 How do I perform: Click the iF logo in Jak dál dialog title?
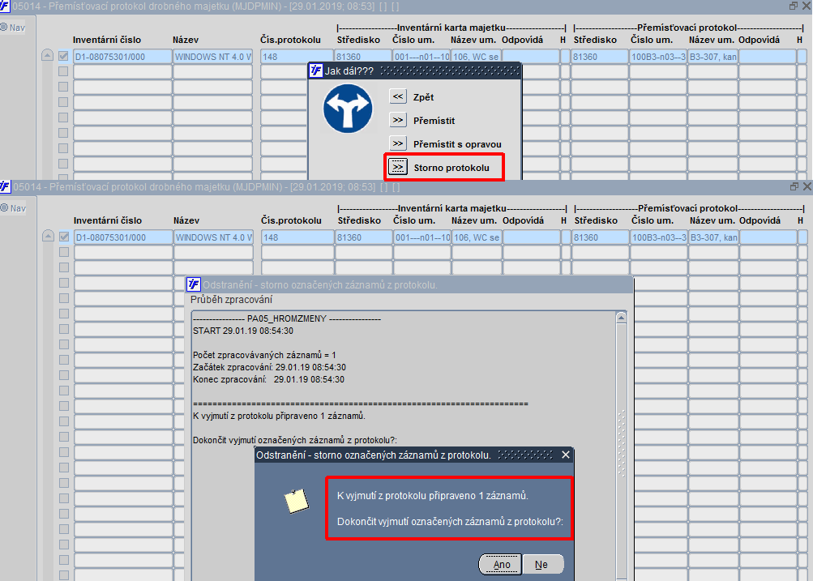316,70
